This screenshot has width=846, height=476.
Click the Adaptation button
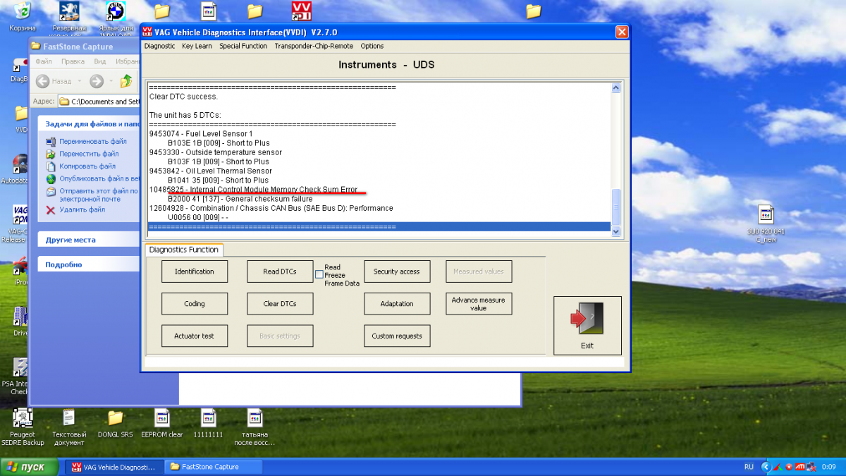397,304
